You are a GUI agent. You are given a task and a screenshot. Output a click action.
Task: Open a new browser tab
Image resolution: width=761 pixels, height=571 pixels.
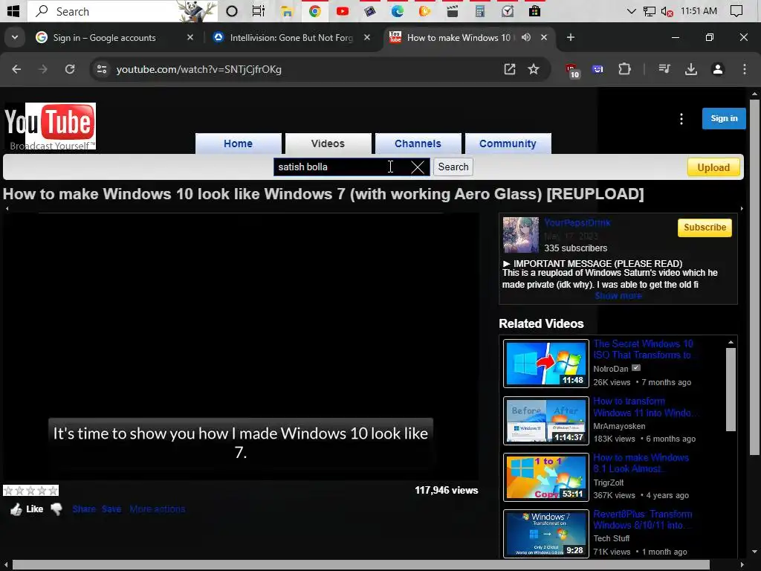tap(571, 37)
